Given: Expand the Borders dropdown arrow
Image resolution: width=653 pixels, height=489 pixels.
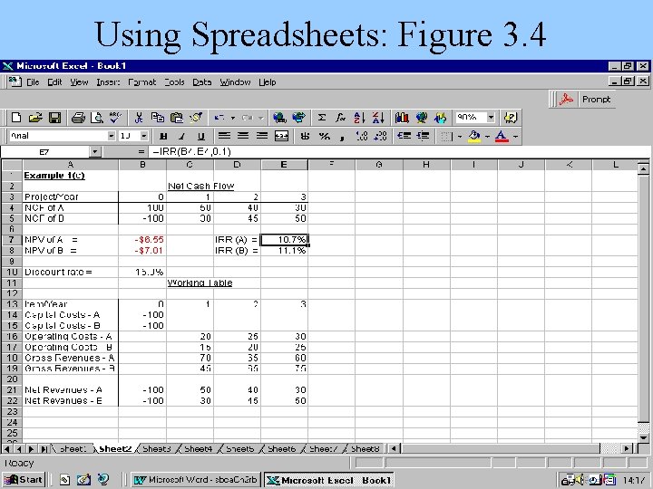Looking at the screenshot, I should click(x=460, y=137).
